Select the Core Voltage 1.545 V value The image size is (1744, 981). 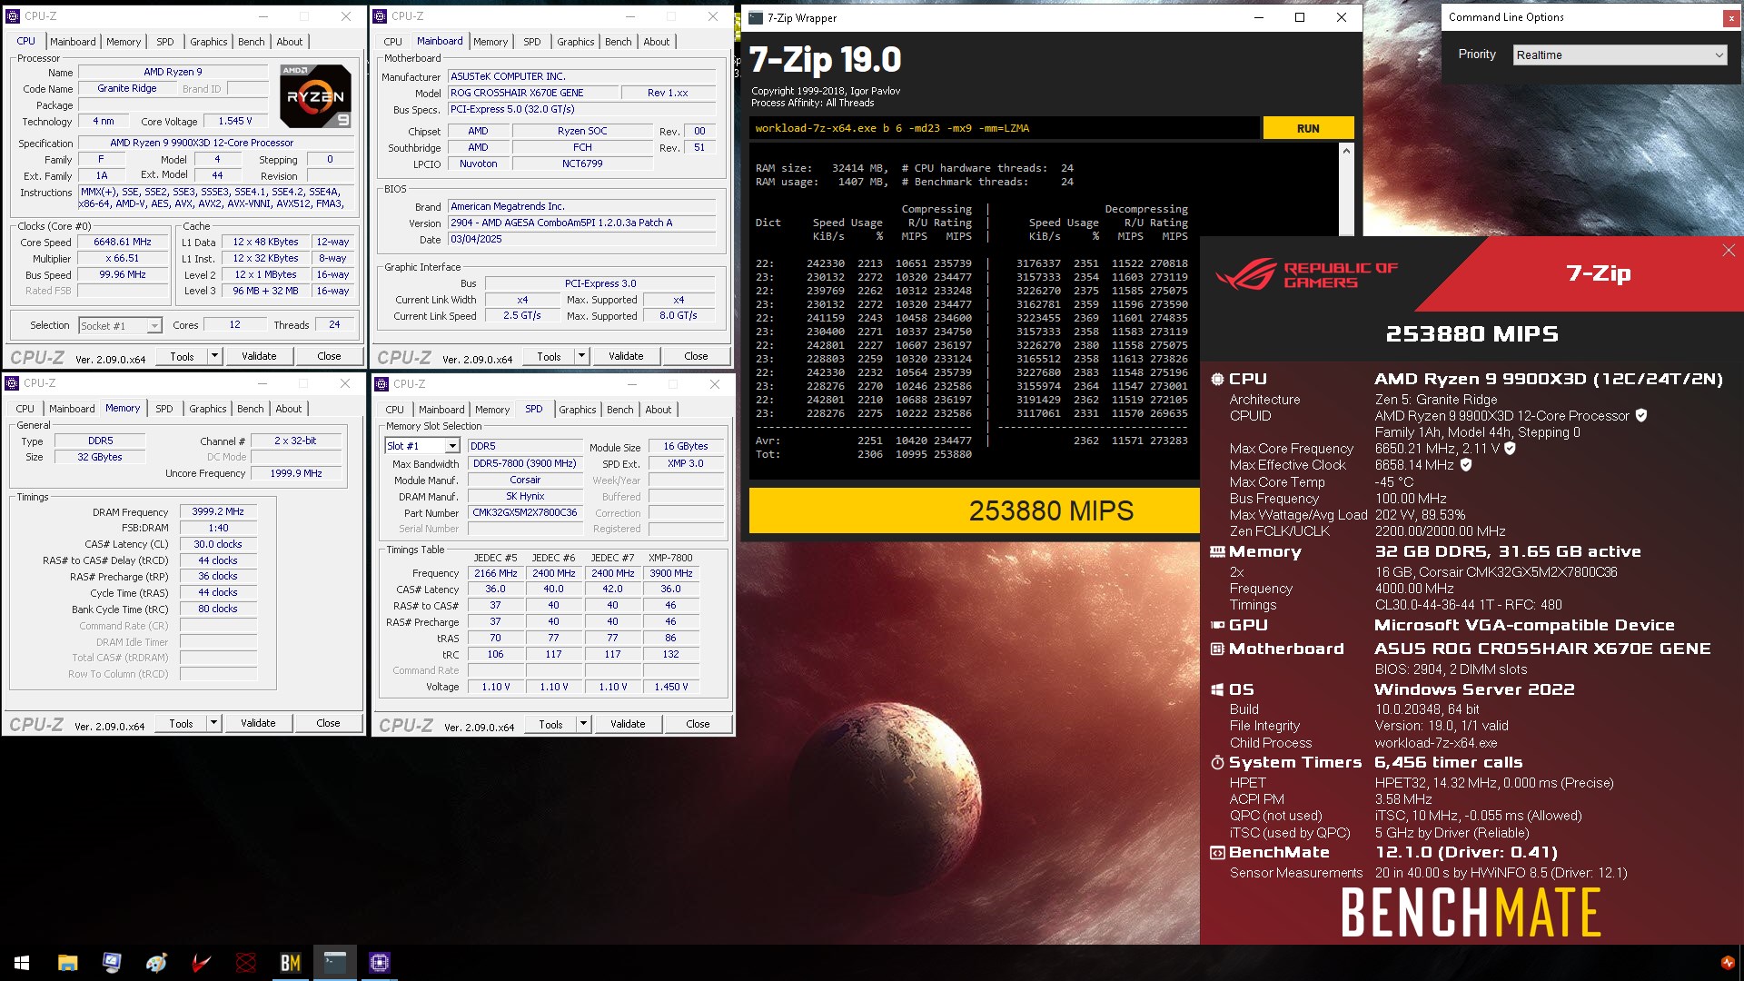point(235,121)
